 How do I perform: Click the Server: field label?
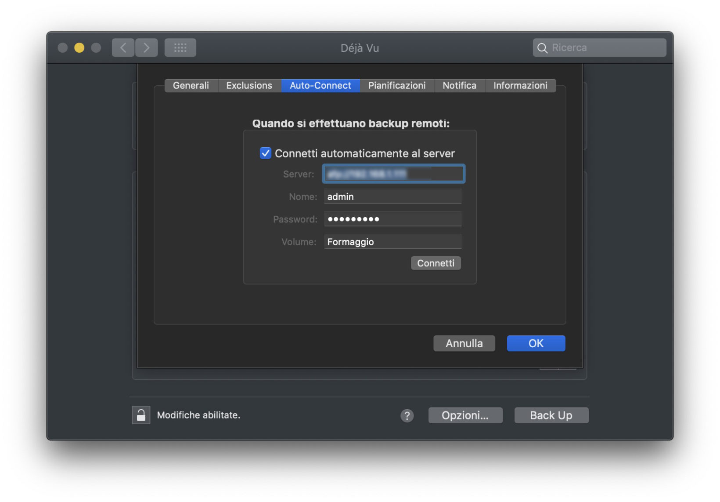tap(299, 174)
